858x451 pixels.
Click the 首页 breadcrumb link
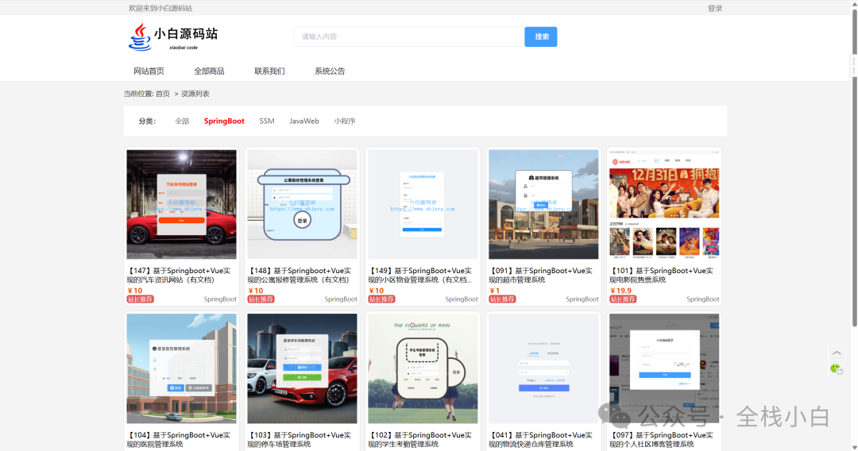pyautogui.click(x=163, y=94)
